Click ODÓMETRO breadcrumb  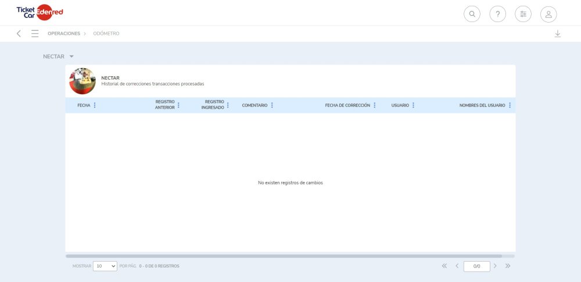(106, 33)
